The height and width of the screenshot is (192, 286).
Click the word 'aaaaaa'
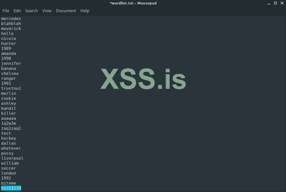(9, 118)
